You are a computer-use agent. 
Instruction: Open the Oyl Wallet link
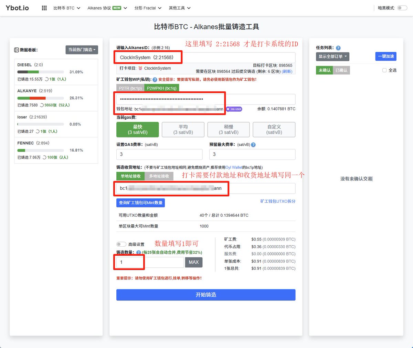coord(234,167)
